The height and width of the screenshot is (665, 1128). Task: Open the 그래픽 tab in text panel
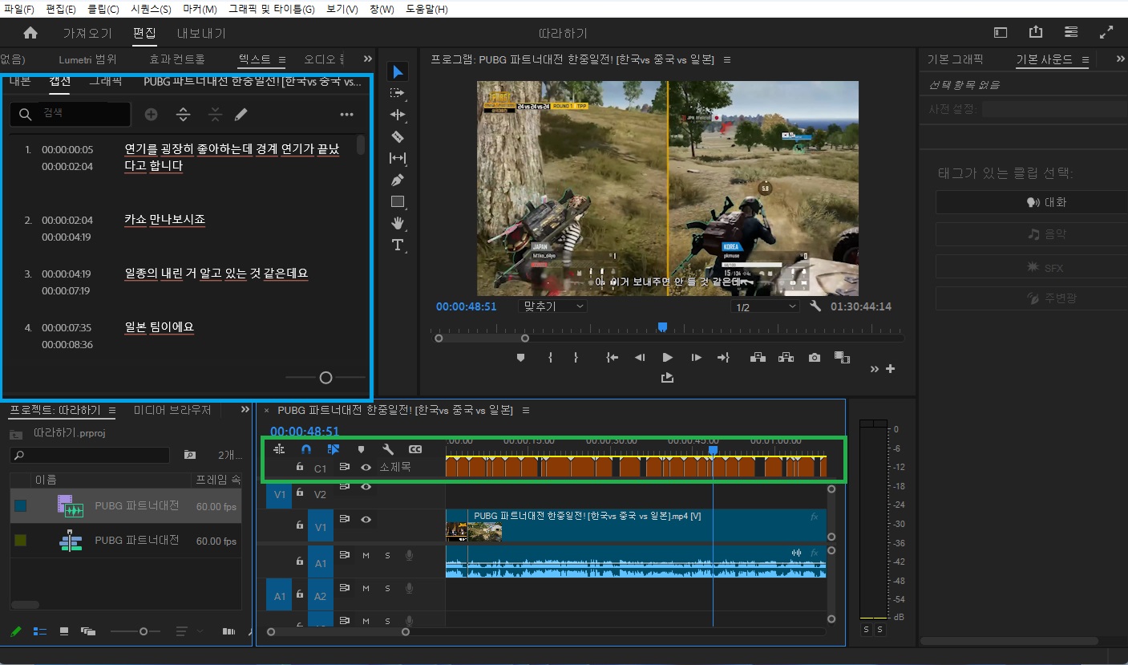pyautogui.click(x=105, y=81)
